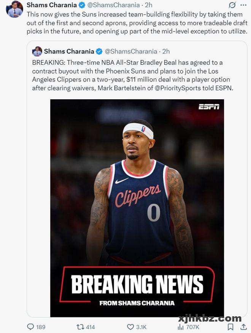Viewport: 251px width, 333px height.
Task: Click Shams Charania's top profile avatar
Action: (14, 10)
